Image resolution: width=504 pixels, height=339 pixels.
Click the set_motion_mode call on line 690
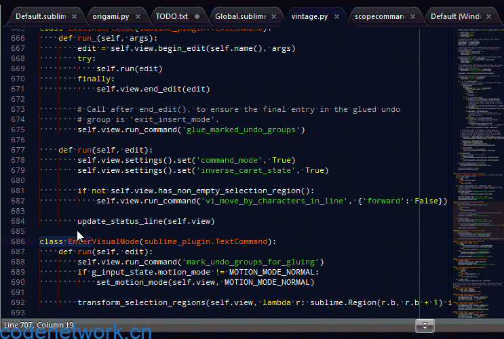(206, 283)
